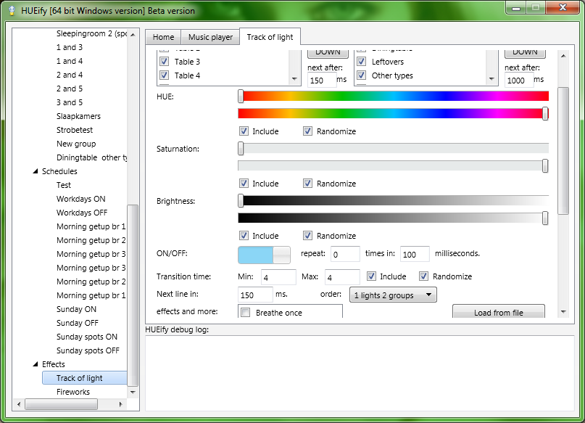Viewport: 585px width, 423px height.
Task: Toggle Include checkbox under HUE
Action: 244,131
